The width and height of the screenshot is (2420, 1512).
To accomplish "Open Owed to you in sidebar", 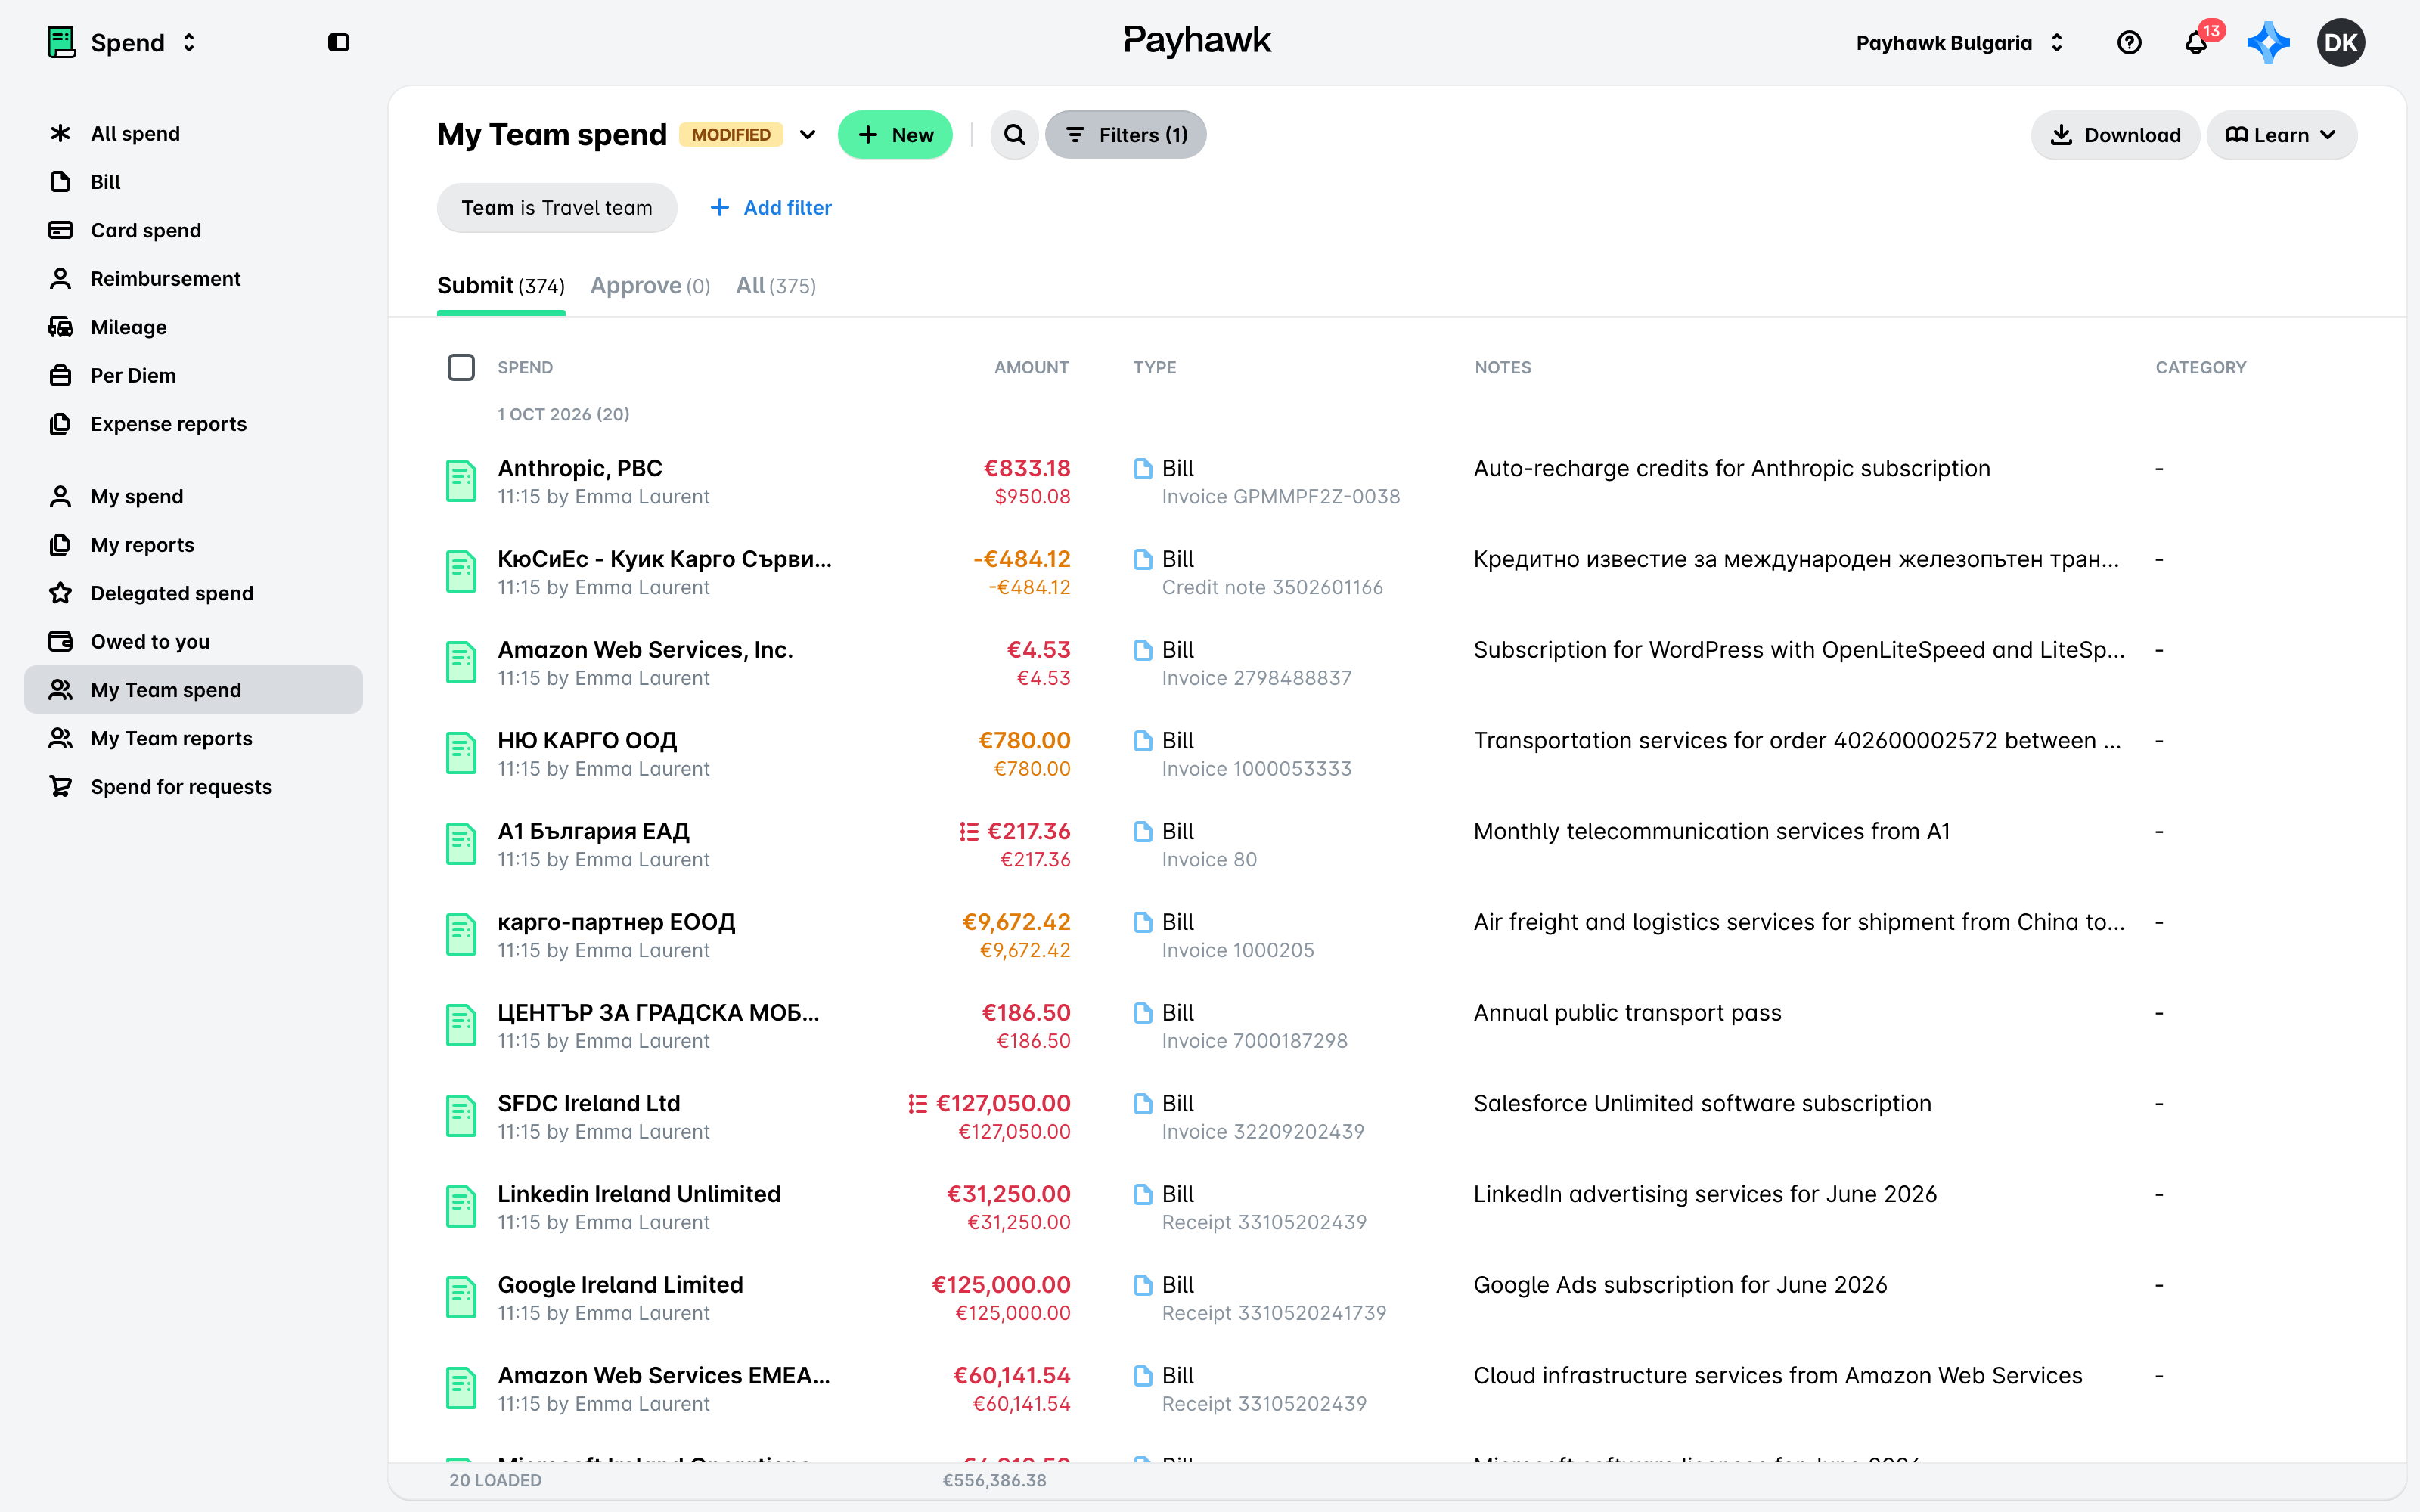I will coord(194,641).
